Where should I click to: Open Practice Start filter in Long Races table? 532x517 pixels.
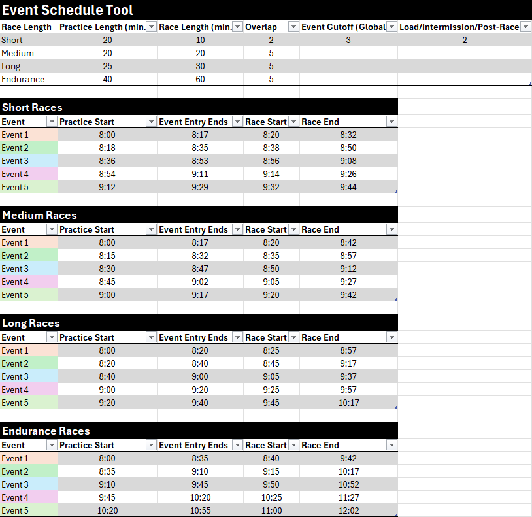click(x=151, y=337)
